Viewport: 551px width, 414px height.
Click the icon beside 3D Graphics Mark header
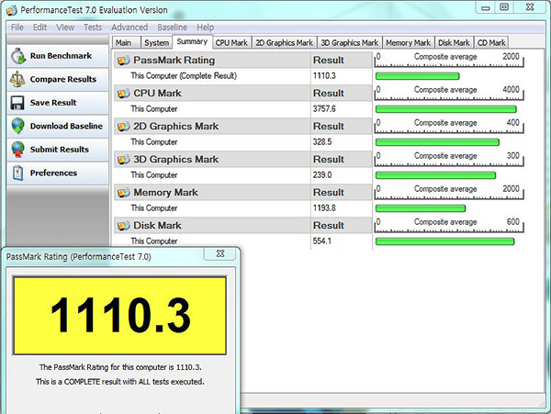pos(123,160)
